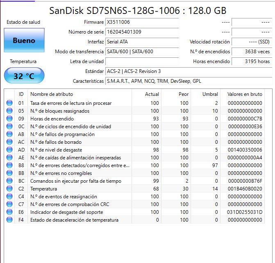
Task: Click status icon for attribute E6
Action: point(9,212)
